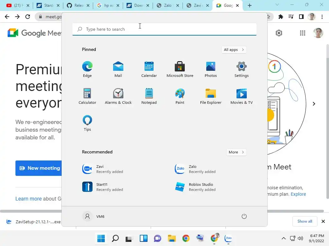Open the volume control in system tray
Screen dimensions: 329x246
(300, 238)
